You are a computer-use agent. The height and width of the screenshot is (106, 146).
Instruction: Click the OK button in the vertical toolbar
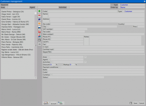pyautogui.click(x=39, y=44)
